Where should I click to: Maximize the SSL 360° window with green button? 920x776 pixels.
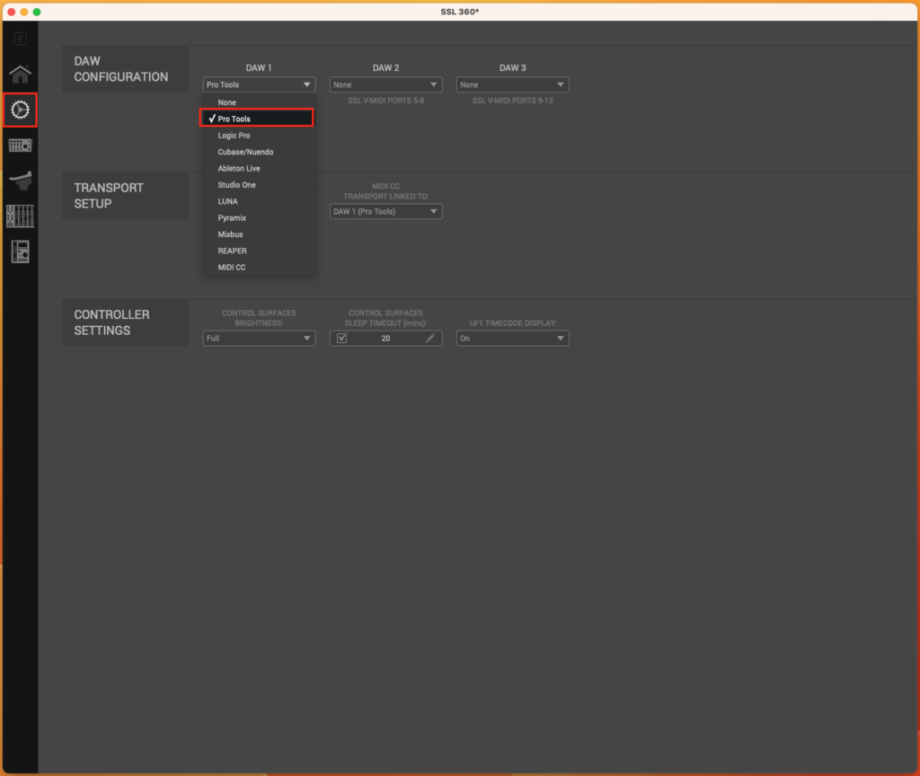[x=37, y=12]
